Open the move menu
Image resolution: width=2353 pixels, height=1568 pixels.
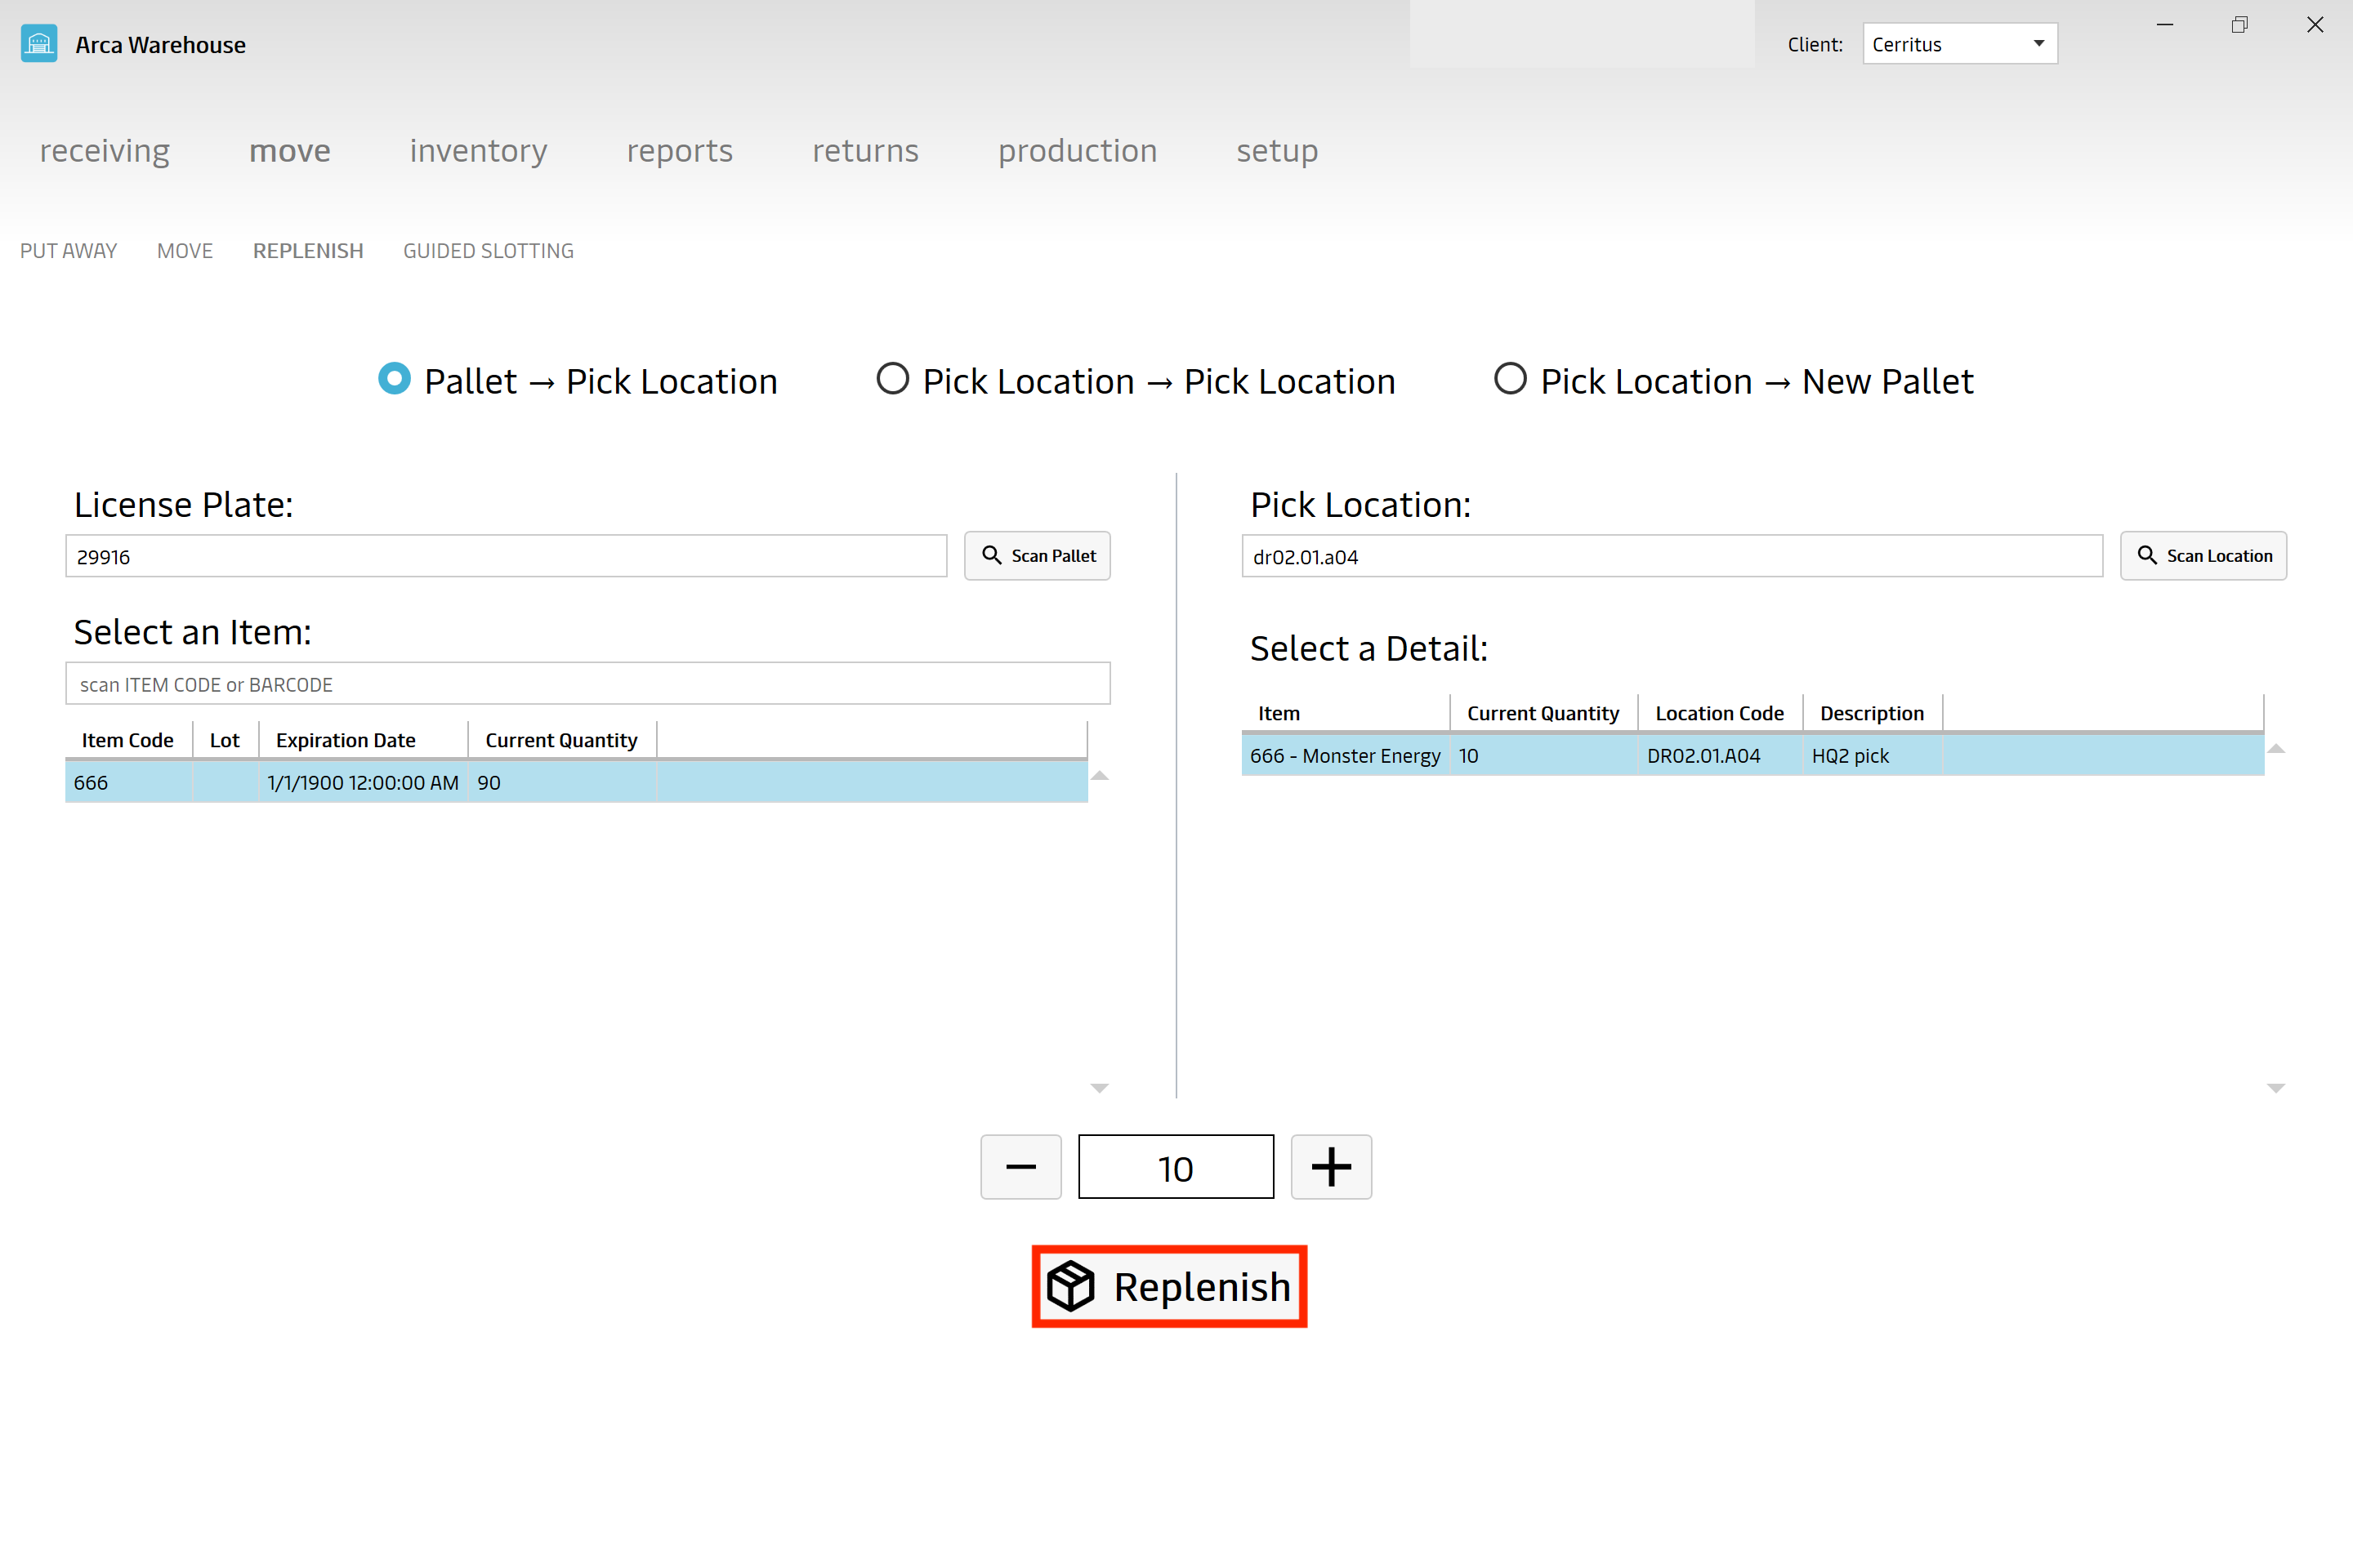tap(290, 151)
